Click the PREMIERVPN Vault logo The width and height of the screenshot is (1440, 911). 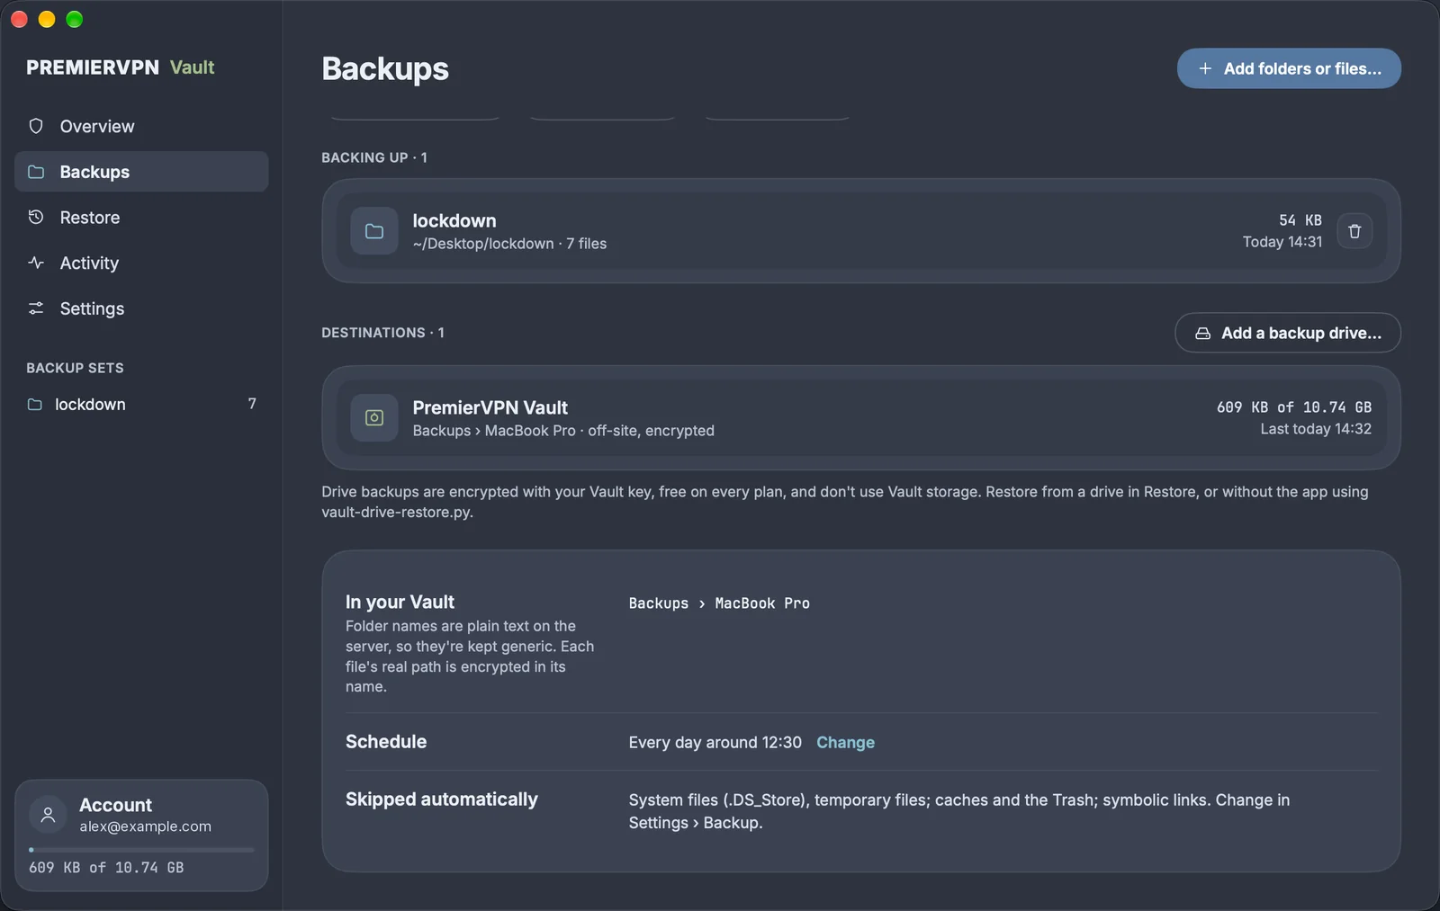click(x=121, y=67)
